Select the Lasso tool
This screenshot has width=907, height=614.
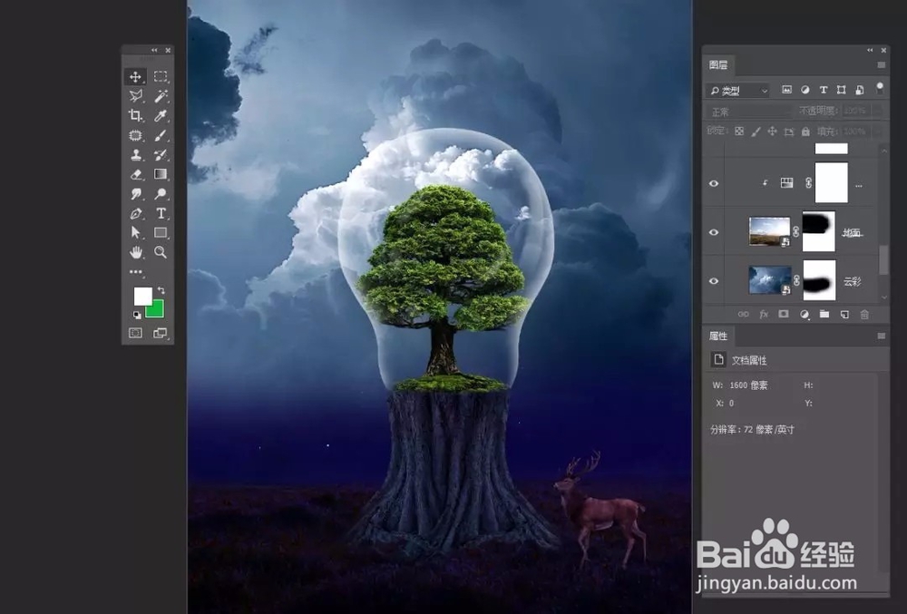(x=134, y=96)
